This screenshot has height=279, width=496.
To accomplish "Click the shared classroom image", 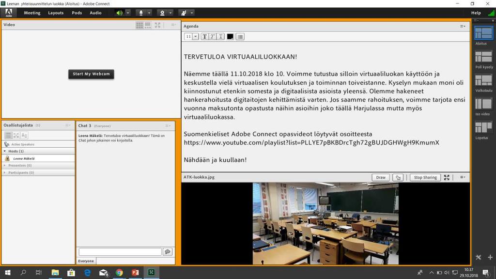I will click(325, 223).
